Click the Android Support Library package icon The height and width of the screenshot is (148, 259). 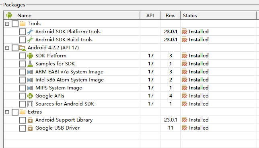coord(30,120)
